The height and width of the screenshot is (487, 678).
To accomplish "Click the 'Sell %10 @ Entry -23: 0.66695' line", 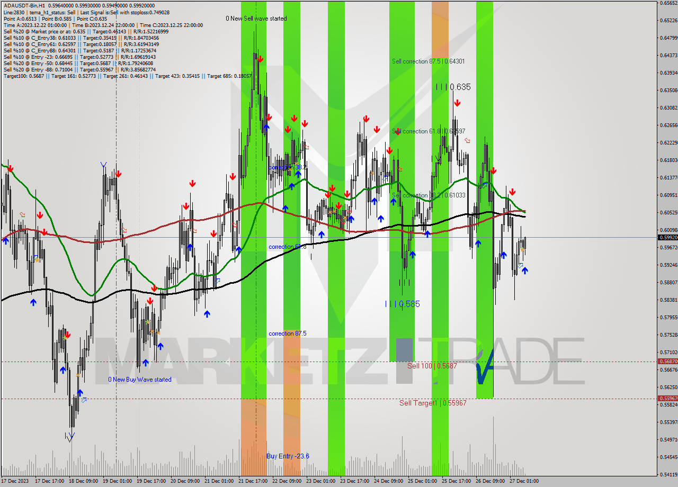I will tap(79, 57).
